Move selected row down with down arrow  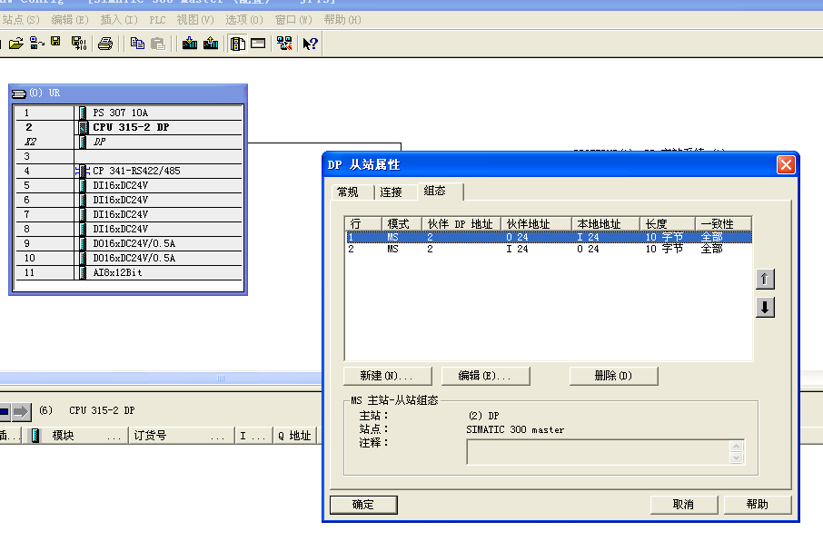coord(765,308)
